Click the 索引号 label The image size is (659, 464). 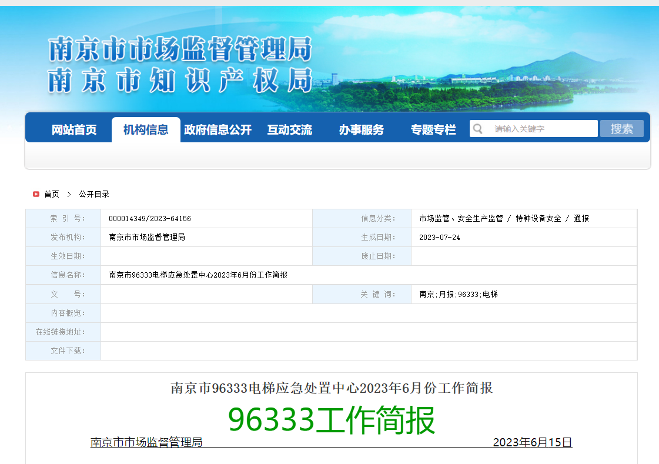68,219
